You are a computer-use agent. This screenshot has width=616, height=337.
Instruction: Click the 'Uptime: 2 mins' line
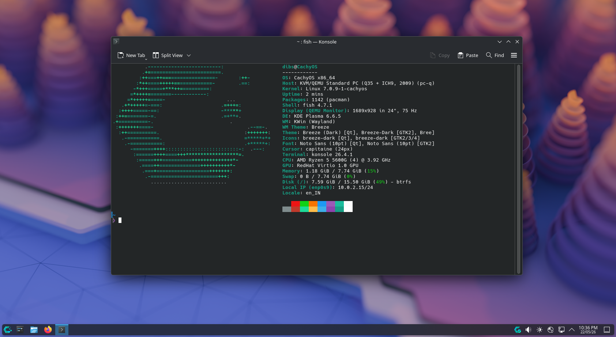click(303, 94)
